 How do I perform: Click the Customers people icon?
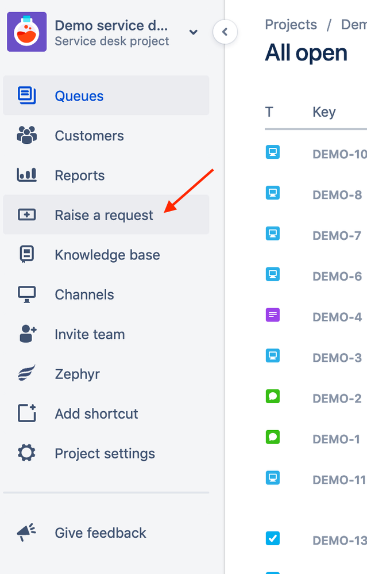(26, 135)
